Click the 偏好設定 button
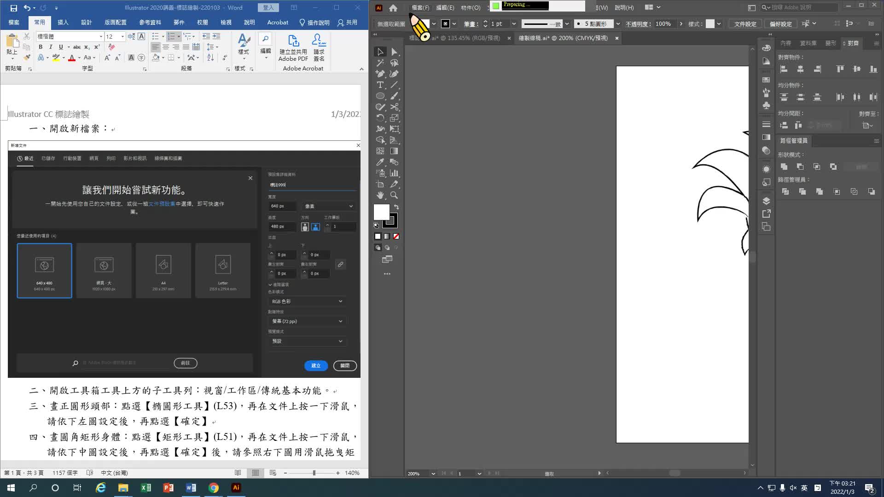 pyautogui.click(x=781, y=24)
